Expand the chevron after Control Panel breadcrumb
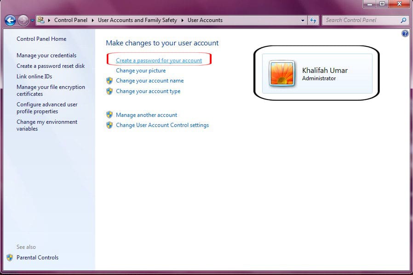 (93, 20)
